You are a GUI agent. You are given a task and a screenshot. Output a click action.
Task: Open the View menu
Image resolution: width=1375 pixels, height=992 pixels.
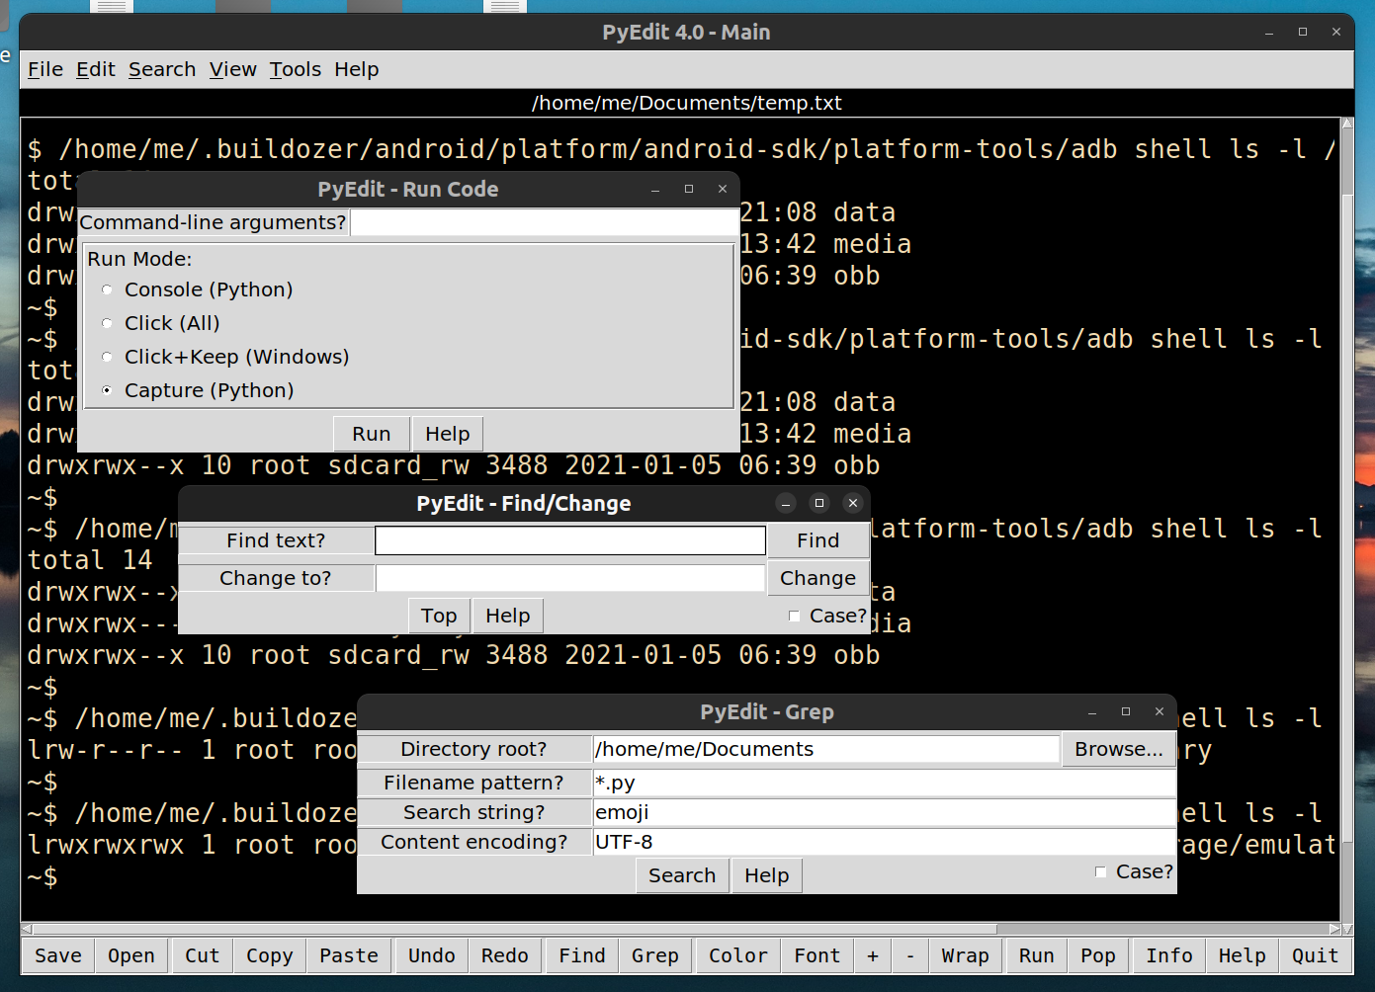point(233,69)
